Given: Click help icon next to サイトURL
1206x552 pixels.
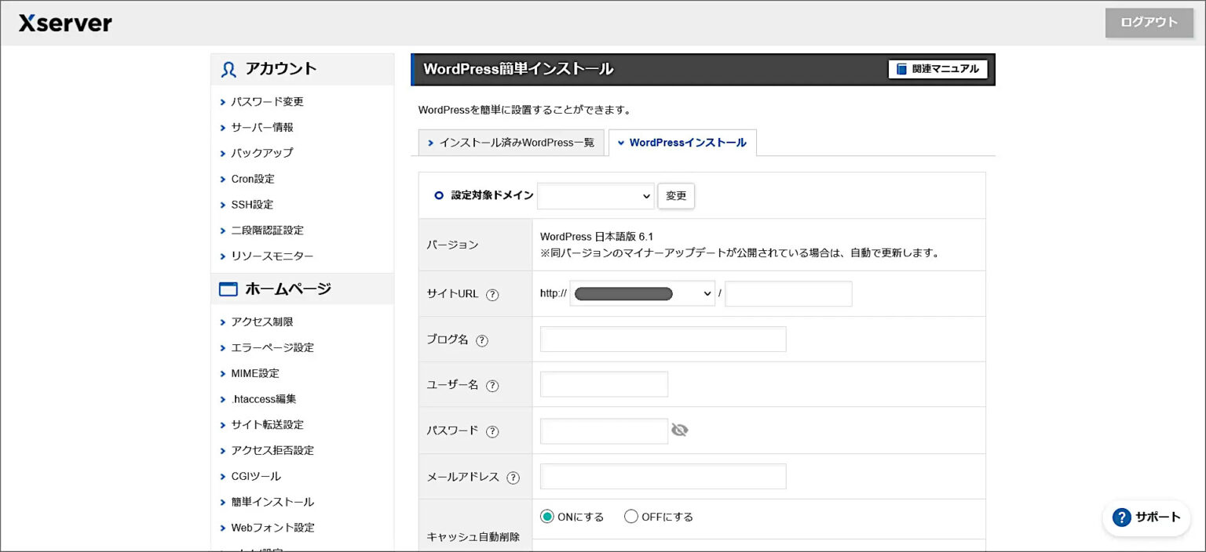Looking at the screenshot, I should click(x=492, y=295).
